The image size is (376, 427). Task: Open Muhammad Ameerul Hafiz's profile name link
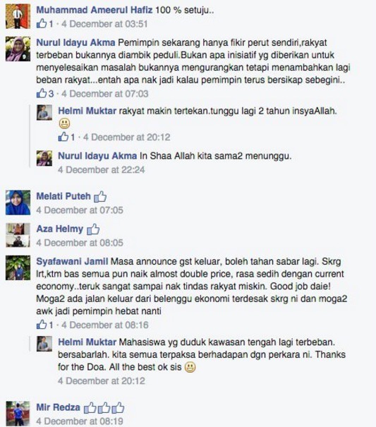(95, 10)
